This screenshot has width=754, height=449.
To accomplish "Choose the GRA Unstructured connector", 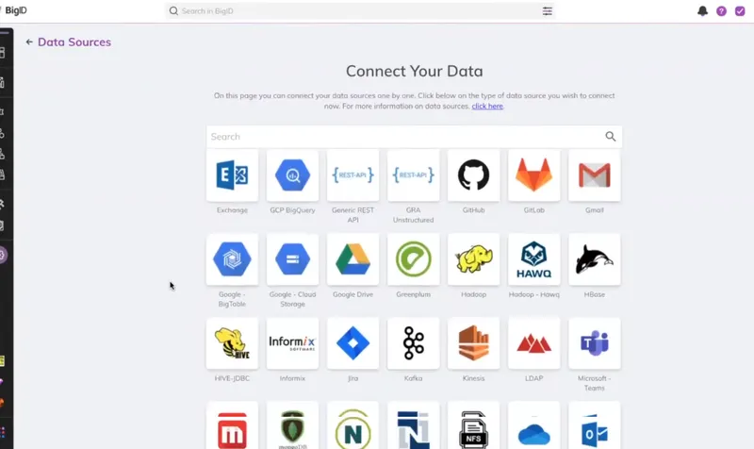I will click(414, 175).
